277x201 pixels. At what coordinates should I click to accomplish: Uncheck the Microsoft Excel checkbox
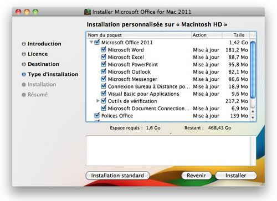click(104, 57)
